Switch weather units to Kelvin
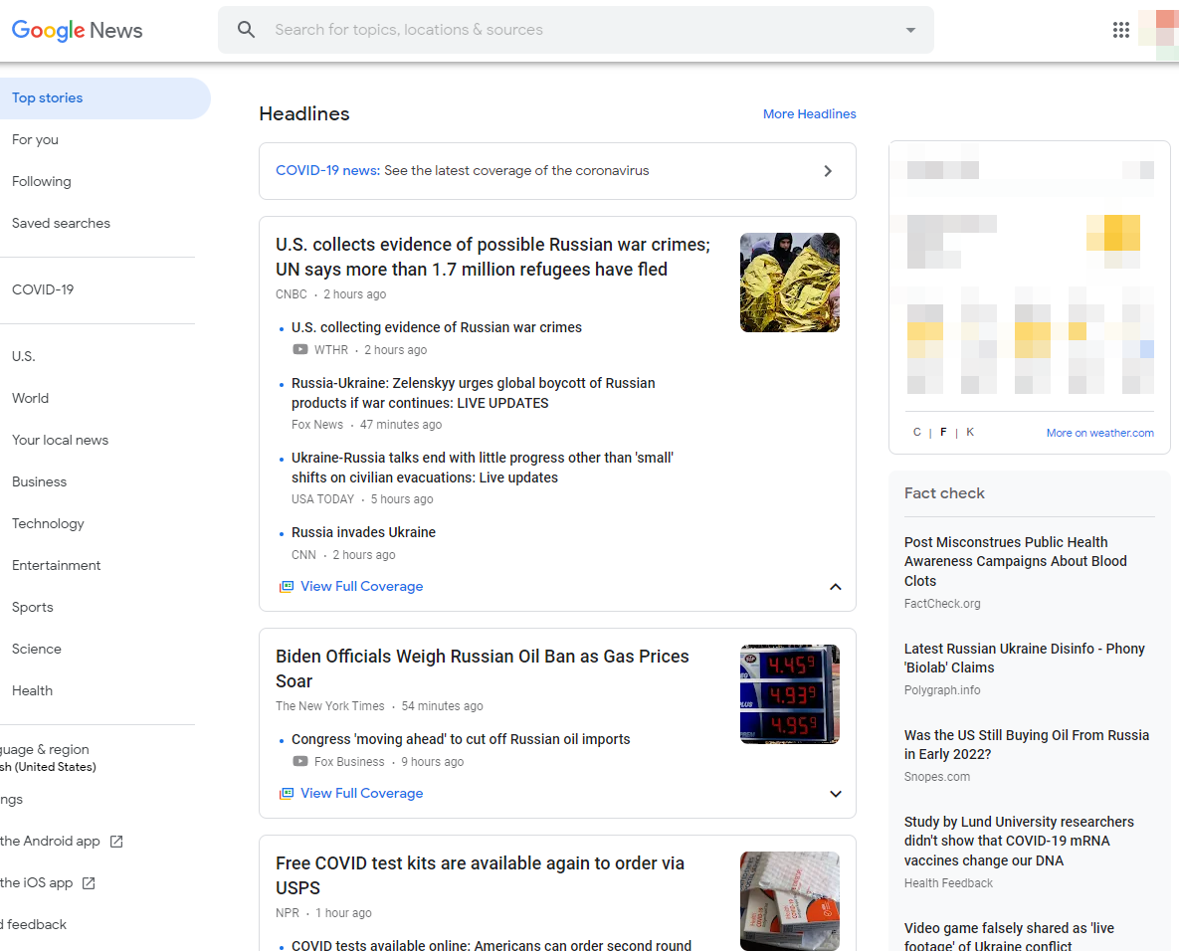The height and width of the screenshot is (951, 1179). 970,433
